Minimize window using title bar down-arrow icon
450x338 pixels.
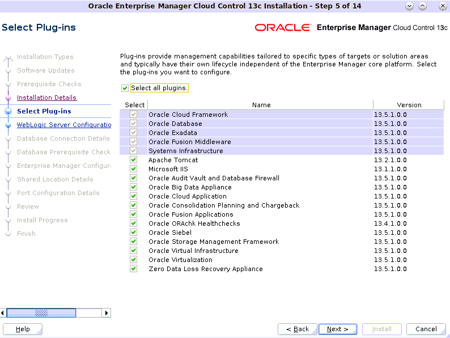pos(409,6)
